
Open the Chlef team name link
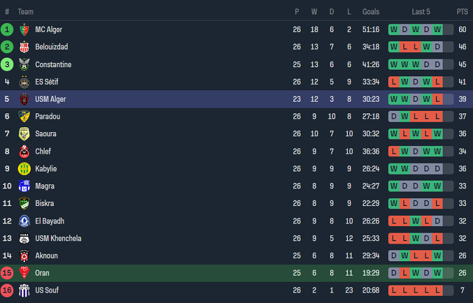point(43,151)
